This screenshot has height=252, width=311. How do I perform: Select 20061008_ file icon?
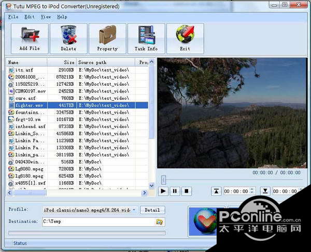[11, 77]
